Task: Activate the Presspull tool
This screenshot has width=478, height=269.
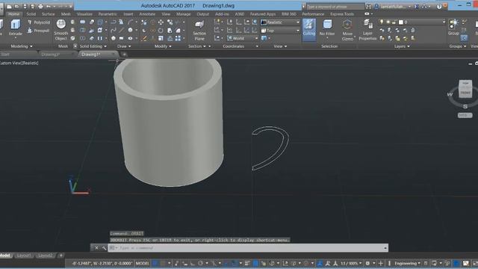Action: pos(39,31)
